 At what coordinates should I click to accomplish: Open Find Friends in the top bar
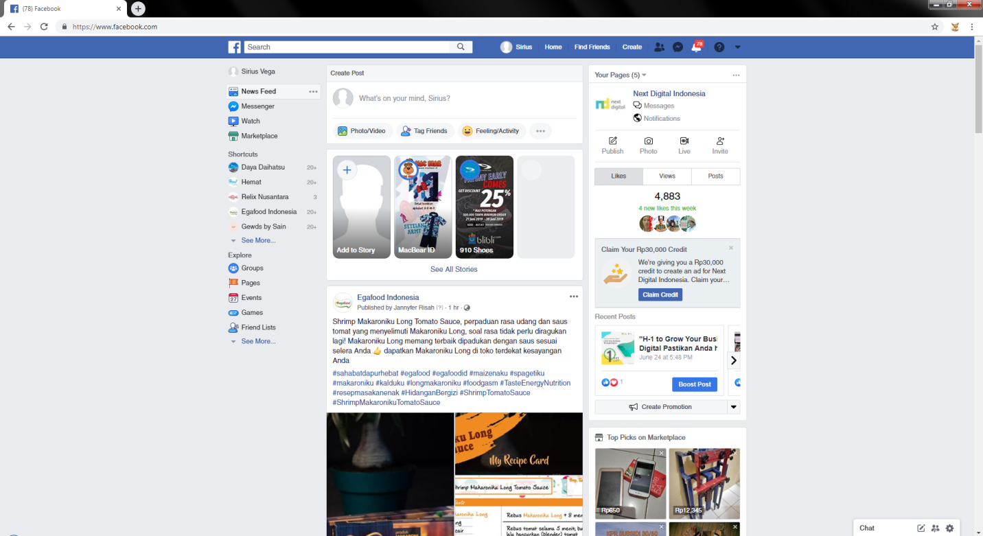point(592,47)
